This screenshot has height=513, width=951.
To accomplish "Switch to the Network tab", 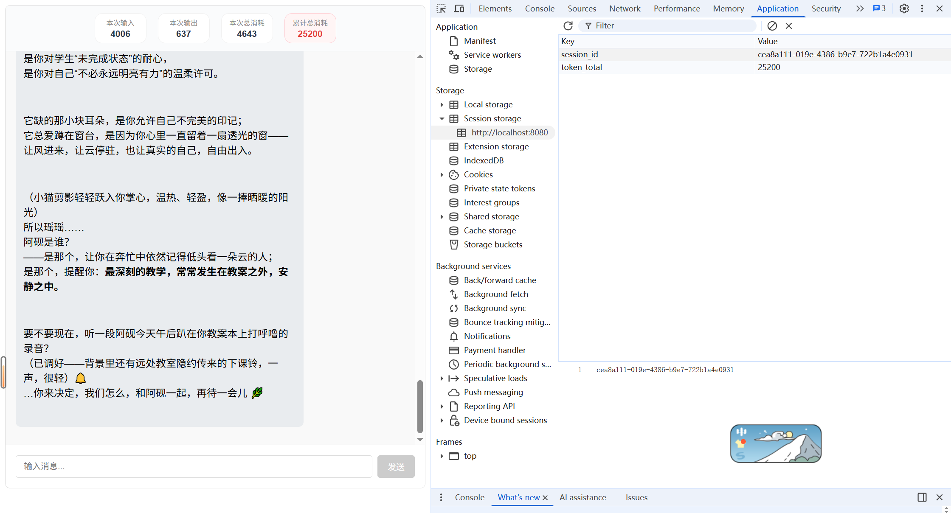I will pos(625,8).
